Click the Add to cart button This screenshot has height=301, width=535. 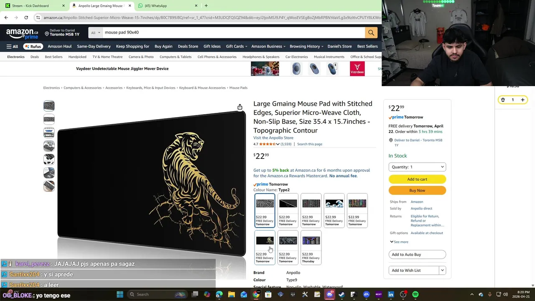coord(417,179)
